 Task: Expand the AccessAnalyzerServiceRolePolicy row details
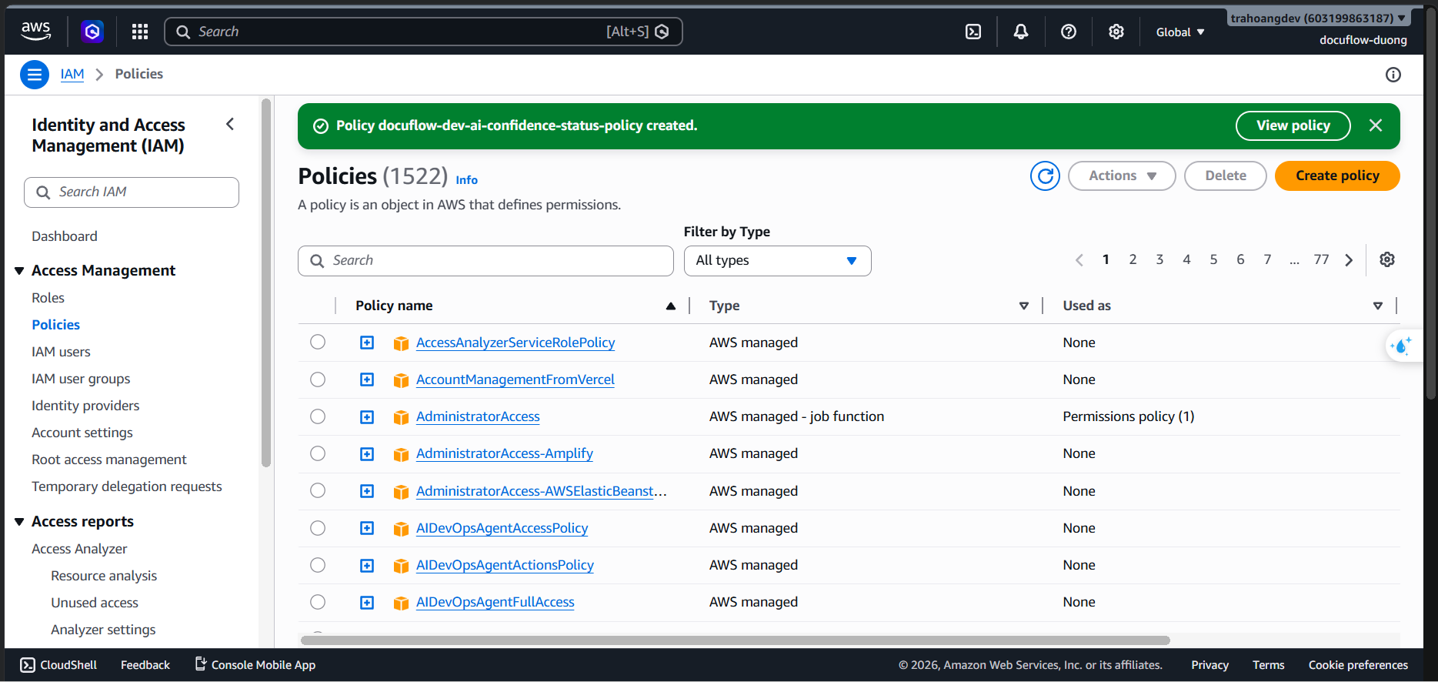[x=367, y=343]
